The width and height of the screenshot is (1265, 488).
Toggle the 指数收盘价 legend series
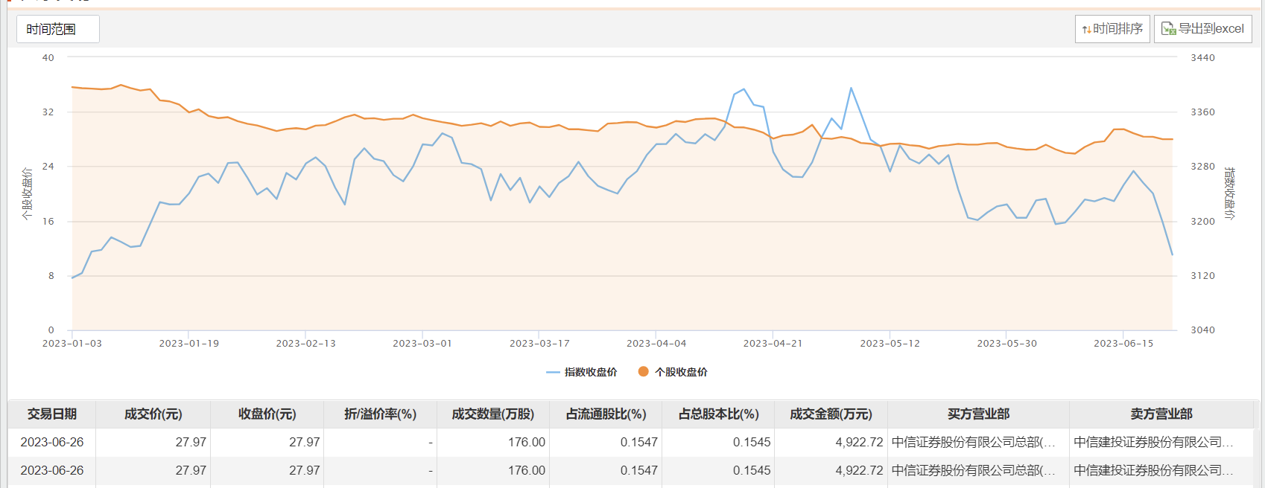[x=581, y=372]
